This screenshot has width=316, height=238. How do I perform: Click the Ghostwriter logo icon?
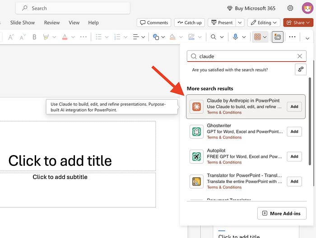(196, 132)
